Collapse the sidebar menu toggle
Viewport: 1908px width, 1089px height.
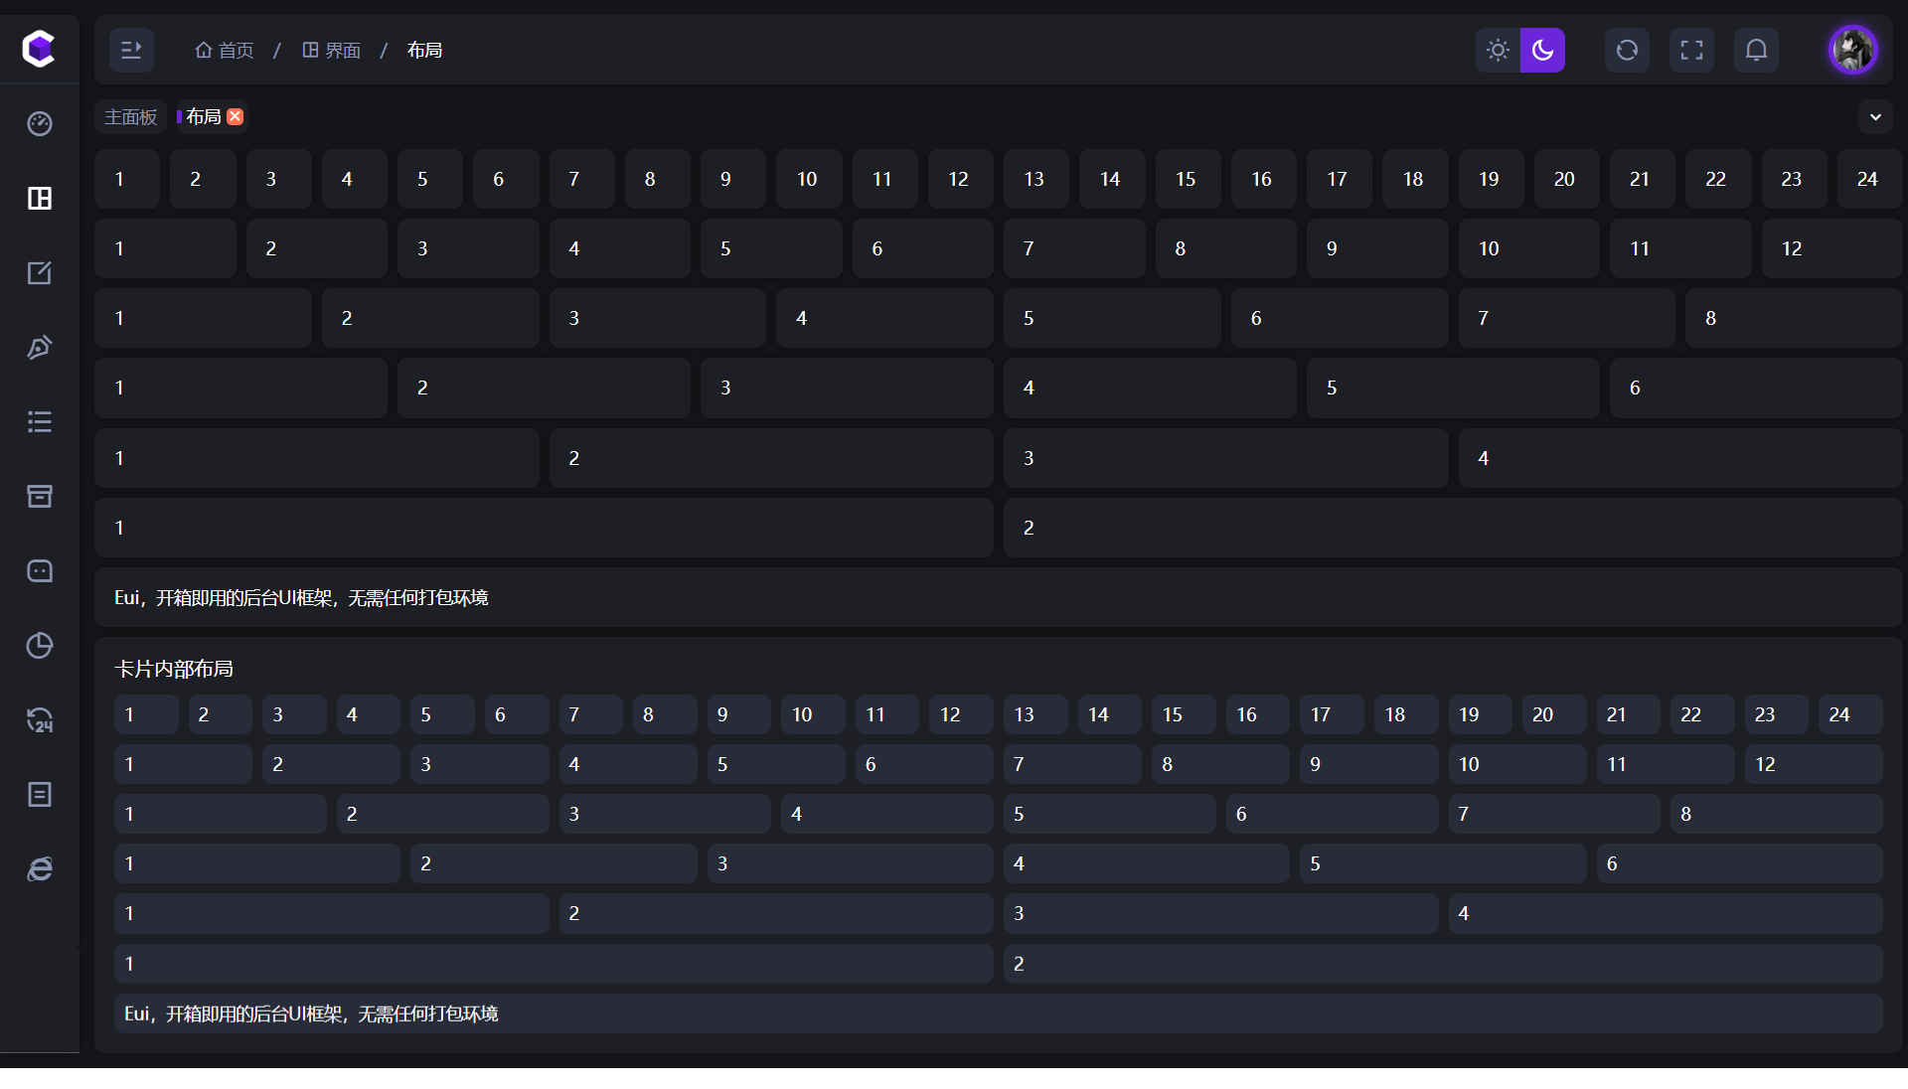[131, 50]
